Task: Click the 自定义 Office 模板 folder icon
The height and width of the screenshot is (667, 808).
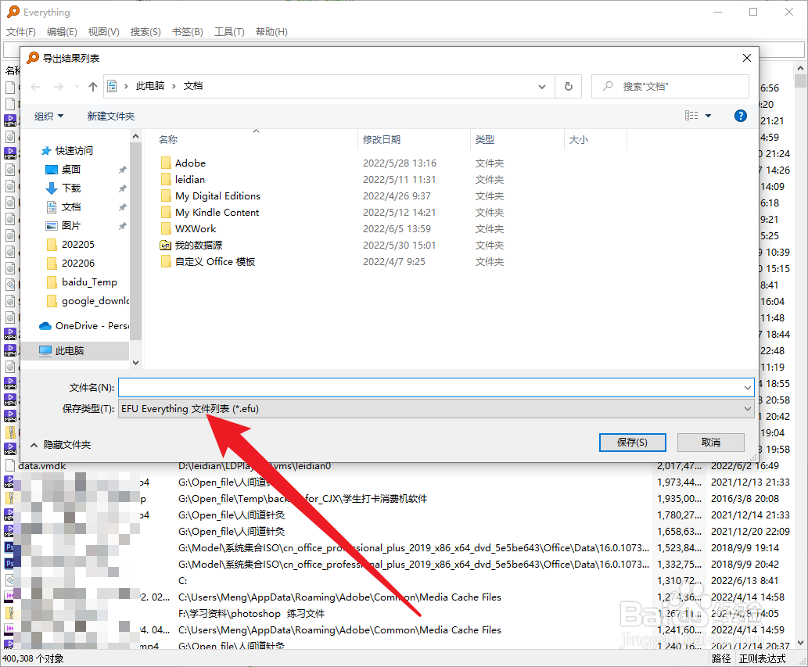Action: click(166, 262)
